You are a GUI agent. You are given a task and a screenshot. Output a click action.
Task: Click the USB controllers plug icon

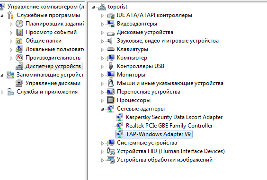click(x=111, y=66)
